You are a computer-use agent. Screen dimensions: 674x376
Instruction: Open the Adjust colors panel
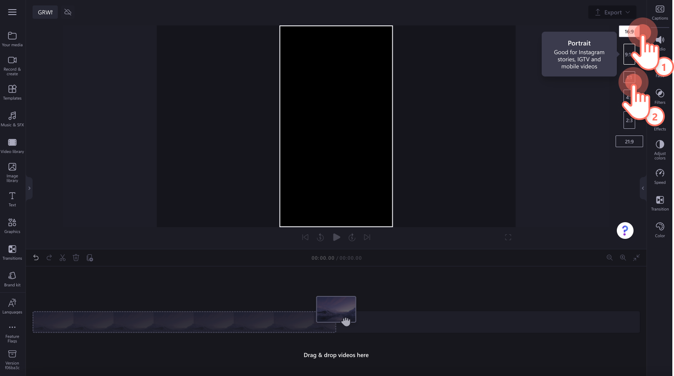(660, 150)
